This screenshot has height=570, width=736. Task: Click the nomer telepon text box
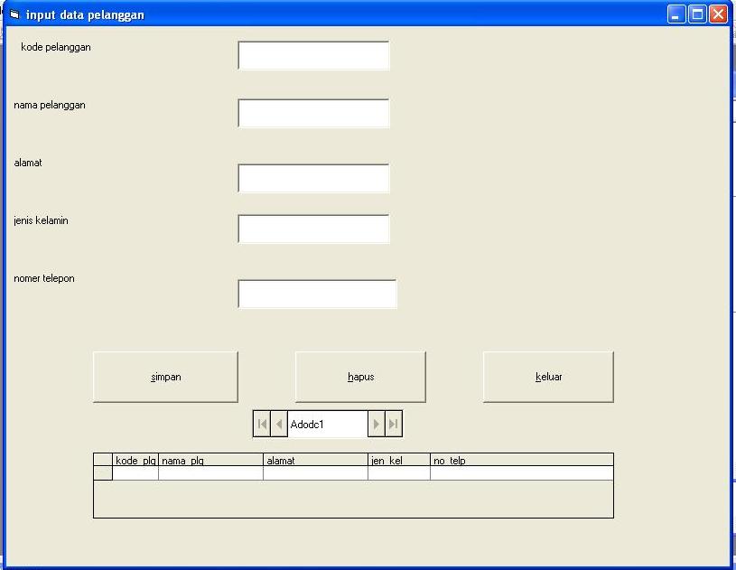[x=317, y=294]
